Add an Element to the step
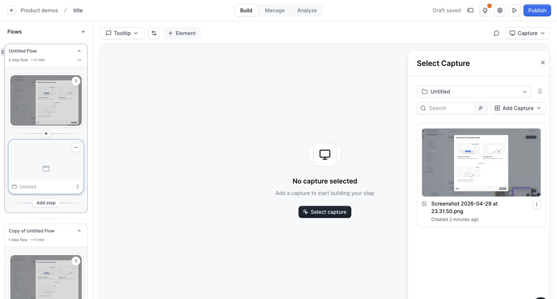This screenshot has width=557, height=299. pyautogui.click(x=182, y=33)
